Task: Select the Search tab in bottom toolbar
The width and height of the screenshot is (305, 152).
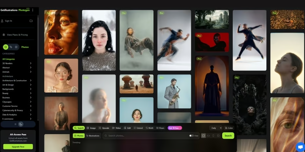Action: [x=79, y=128]
